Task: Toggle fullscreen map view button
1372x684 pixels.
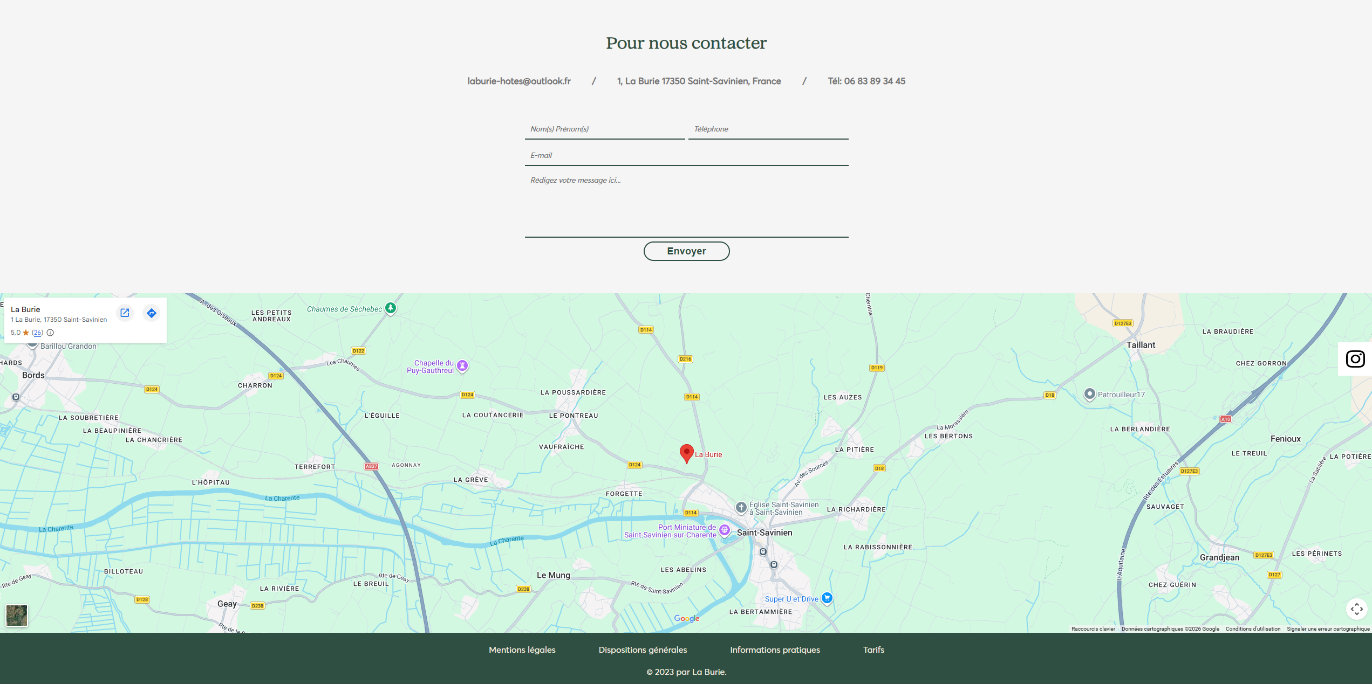Action: click(x=1356, y=609)
